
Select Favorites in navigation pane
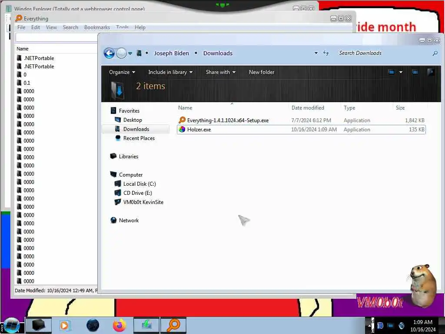(125, 111)
